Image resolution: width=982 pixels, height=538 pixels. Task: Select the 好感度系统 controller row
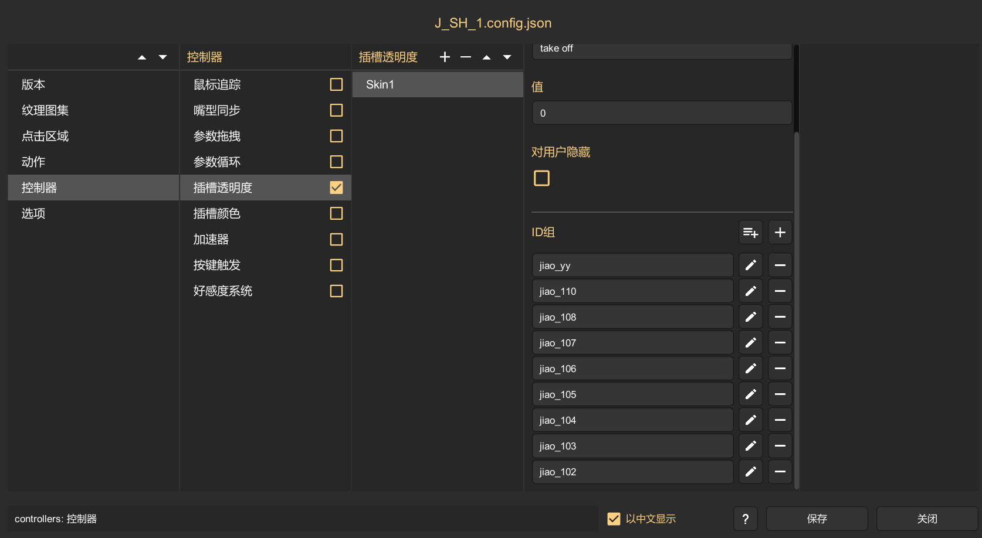266,291
